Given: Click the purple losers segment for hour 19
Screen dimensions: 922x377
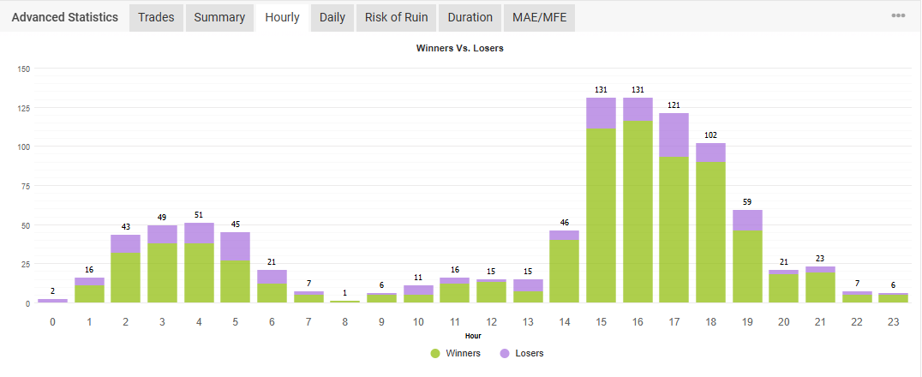Looking at the screenshot, I should click(x=747, y=220).
